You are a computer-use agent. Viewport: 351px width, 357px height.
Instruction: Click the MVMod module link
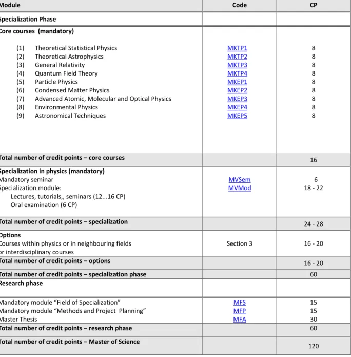[240, 188]
